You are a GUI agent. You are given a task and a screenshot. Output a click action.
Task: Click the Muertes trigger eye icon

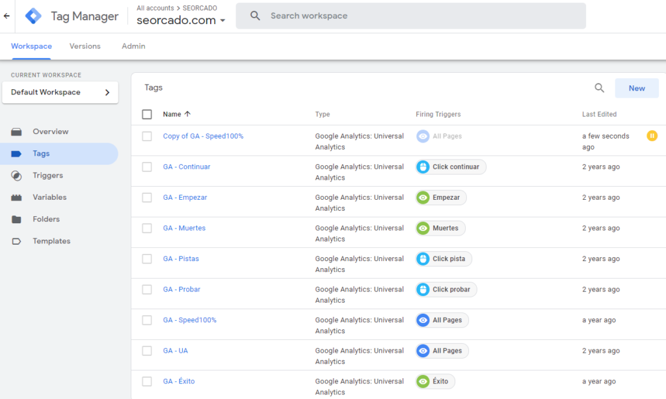pyautogui.click(x=423, y=228)
